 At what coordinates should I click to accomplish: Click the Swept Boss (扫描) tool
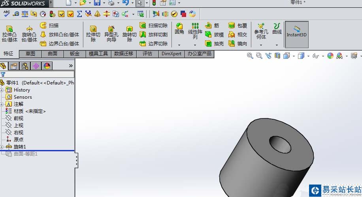(49, 25)
